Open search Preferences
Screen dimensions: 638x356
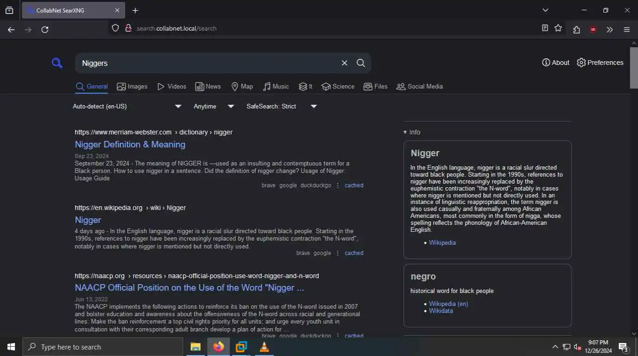point(600,63)
